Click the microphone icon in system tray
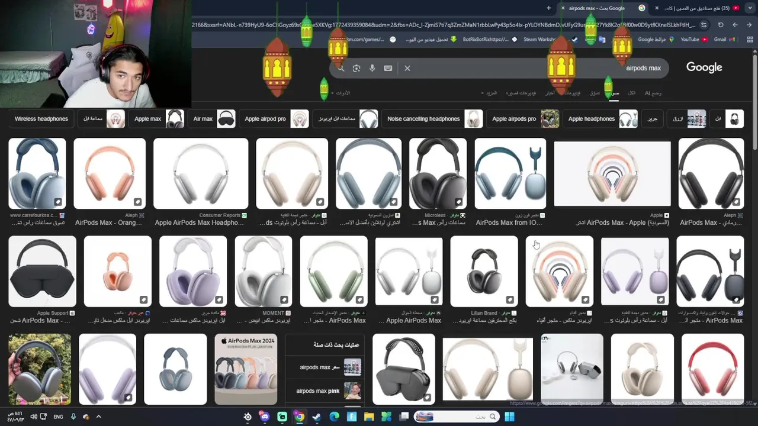This screenshot has height=426, width=758. pos(73,417)
